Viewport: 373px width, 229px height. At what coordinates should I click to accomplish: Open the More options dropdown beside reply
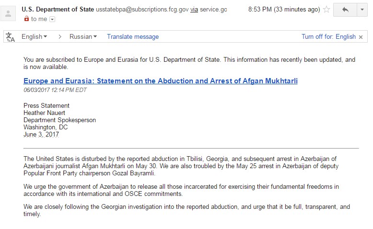click(x=362, y=10)
